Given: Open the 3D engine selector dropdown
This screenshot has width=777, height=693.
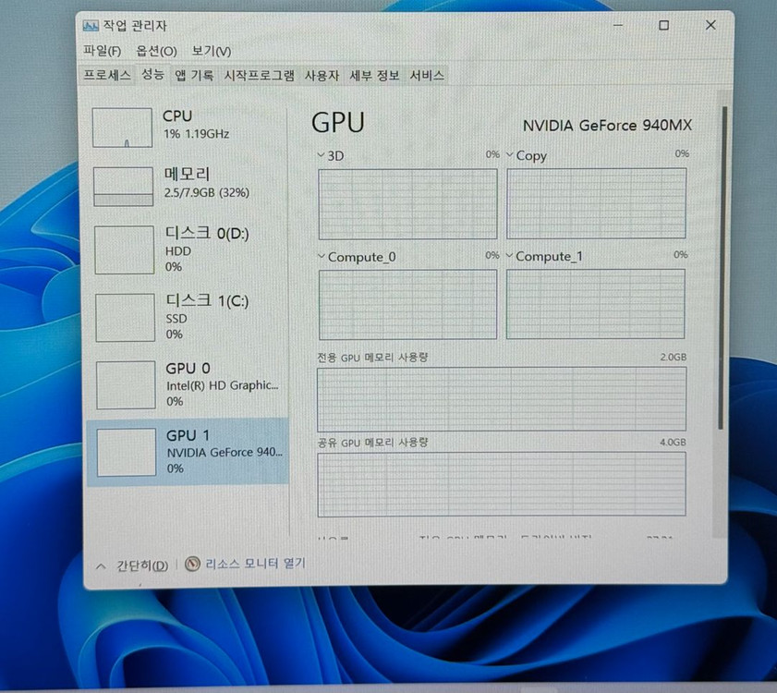Looking at the screenshot, I should 321,156.
